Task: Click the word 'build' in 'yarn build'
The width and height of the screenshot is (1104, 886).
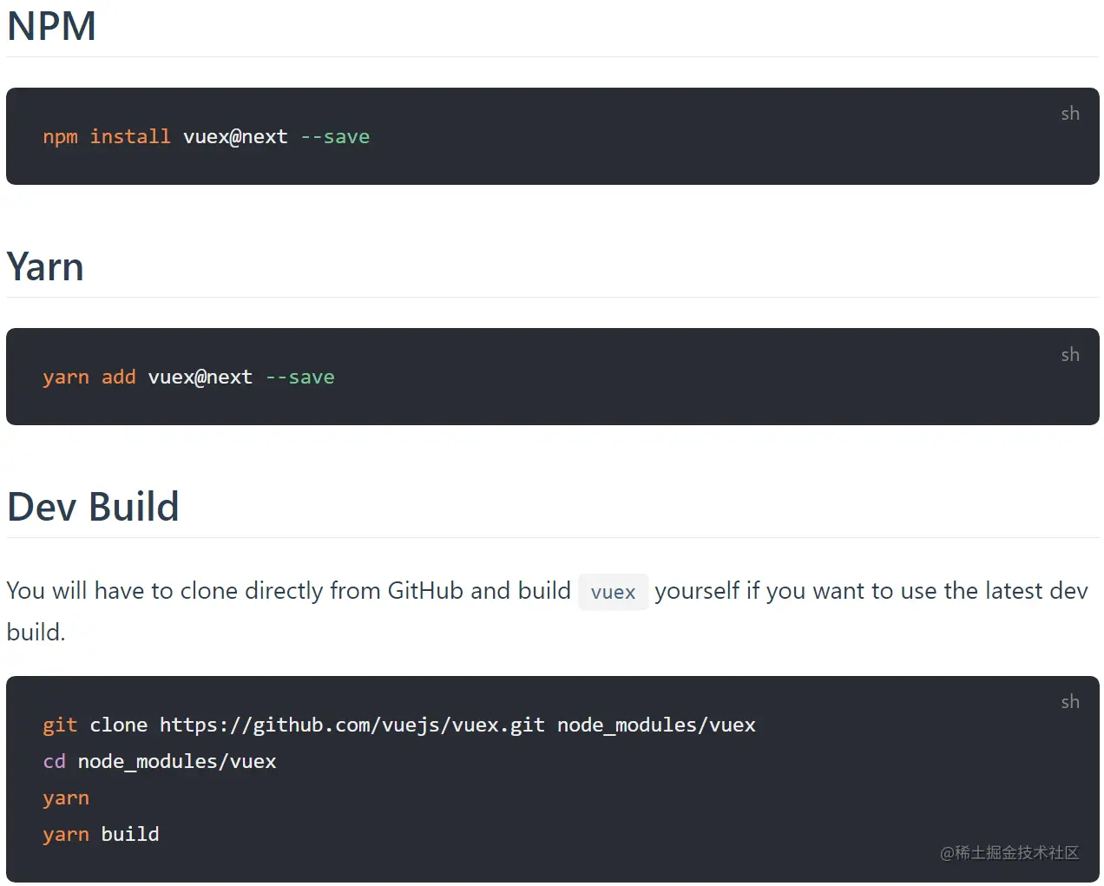Action: pyautogui.click(x=130, y=835)
